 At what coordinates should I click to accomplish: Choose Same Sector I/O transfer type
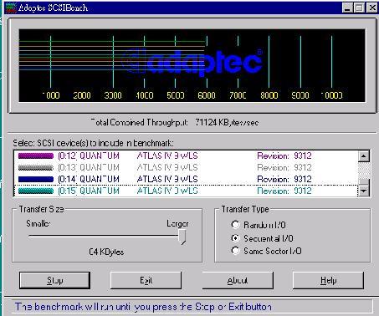(235, 251)
